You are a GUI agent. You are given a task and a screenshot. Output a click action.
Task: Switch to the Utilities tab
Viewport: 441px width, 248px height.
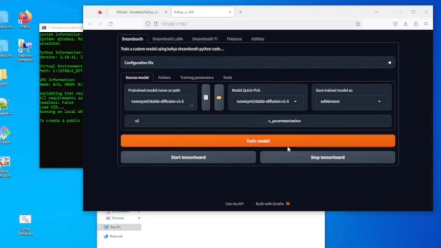tap(257, 39)
